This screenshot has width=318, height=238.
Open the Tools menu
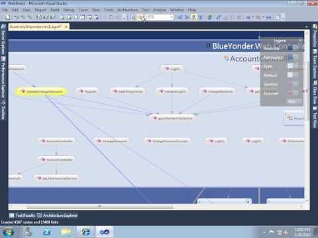(109, 10)
